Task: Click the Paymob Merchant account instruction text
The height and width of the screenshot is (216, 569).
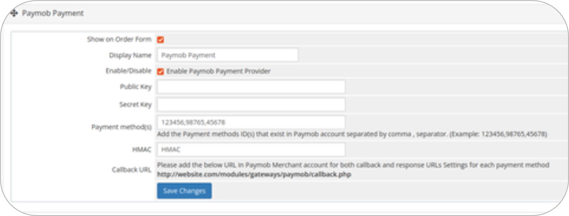Action: [353, 165]
